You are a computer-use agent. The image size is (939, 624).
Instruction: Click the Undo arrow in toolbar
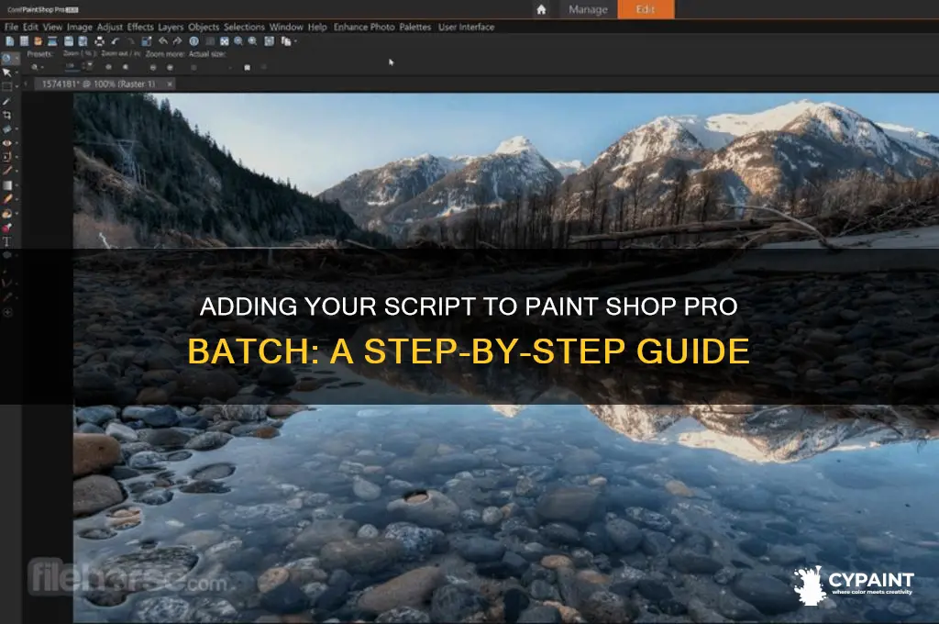(115, 41)
